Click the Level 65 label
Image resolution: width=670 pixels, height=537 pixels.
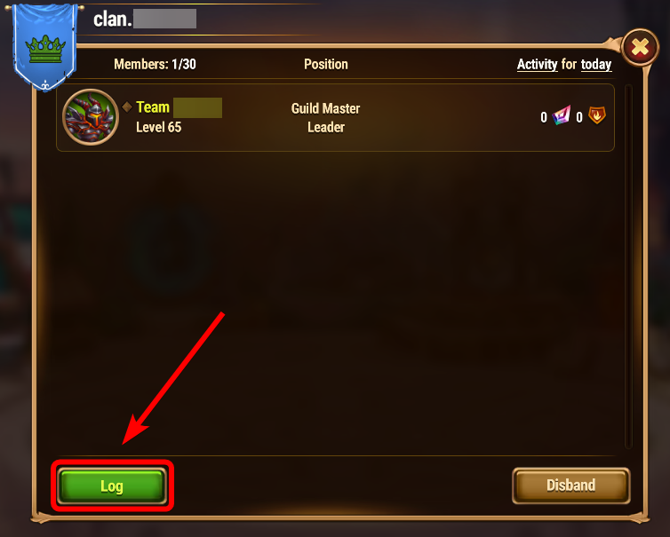[158, 127]
